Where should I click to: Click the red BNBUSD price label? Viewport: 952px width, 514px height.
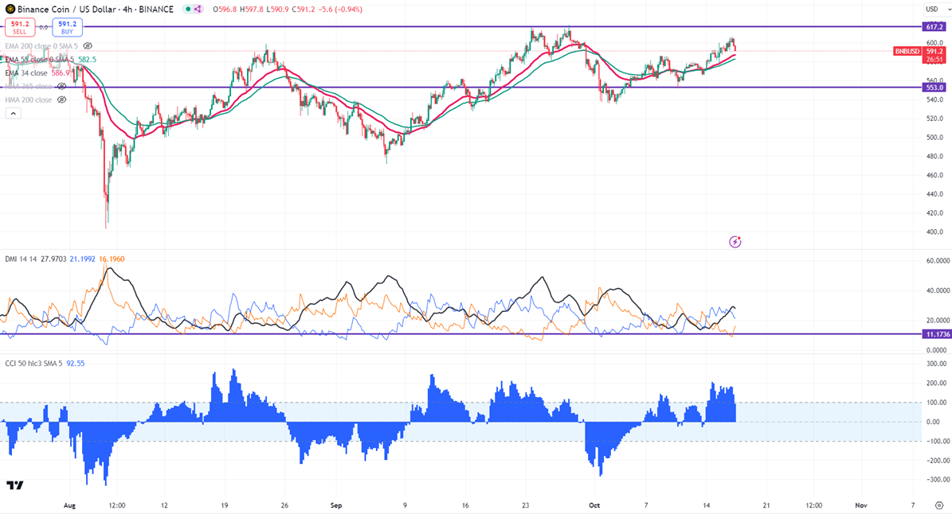click(907, 52)
